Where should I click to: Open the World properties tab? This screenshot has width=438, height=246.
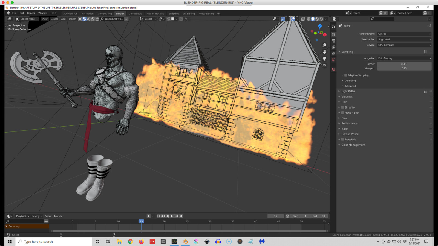333,60
